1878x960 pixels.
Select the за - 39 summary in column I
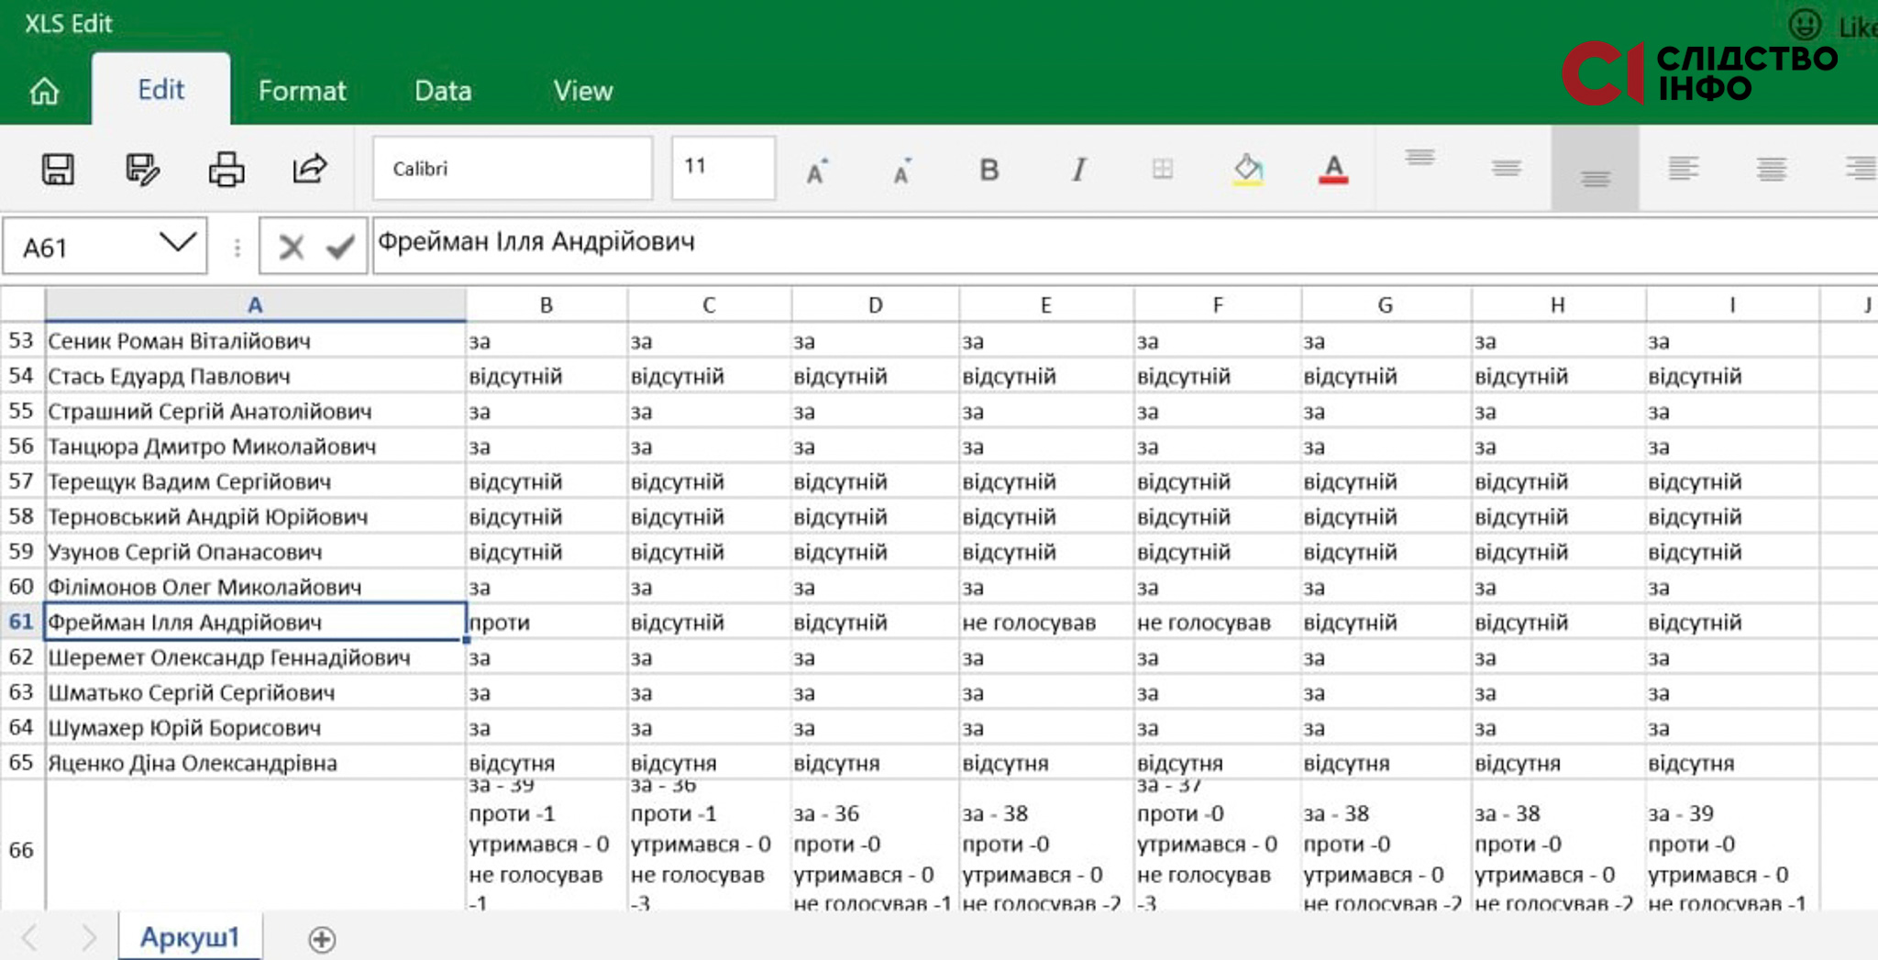[1733, 845]
